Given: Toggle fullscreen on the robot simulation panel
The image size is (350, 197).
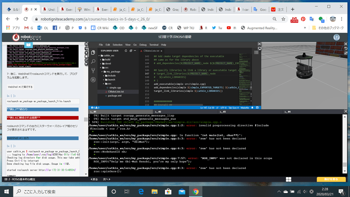Looking at the screenshot, I should 346,43.
